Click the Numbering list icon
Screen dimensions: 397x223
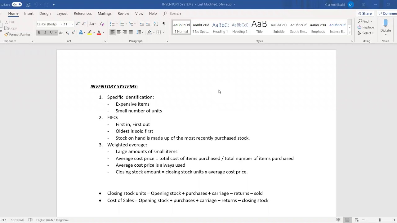coord(122,24)
